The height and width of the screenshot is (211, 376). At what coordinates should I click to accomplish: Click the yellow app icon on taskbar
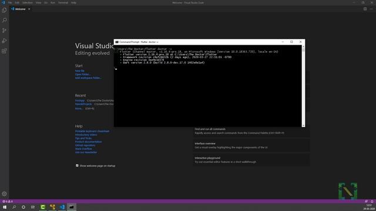click(x=52, y=207)
